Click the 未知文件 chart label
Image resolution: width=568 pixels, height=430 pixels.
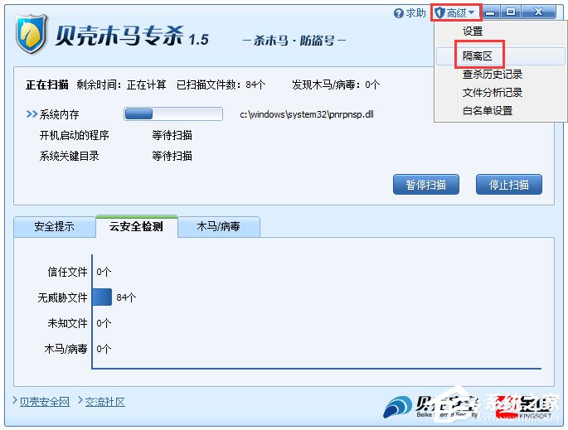pos(67,323)
